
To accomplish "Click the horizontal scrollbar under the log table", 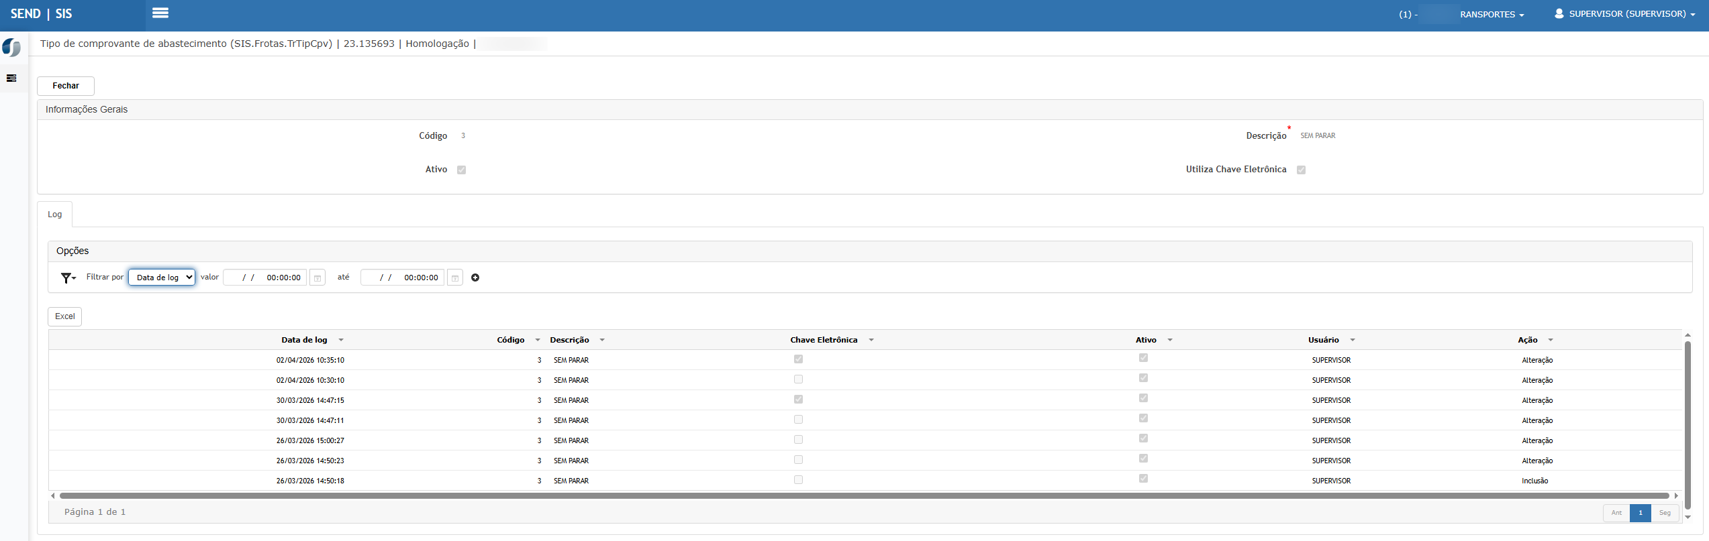I will (863, 496).
